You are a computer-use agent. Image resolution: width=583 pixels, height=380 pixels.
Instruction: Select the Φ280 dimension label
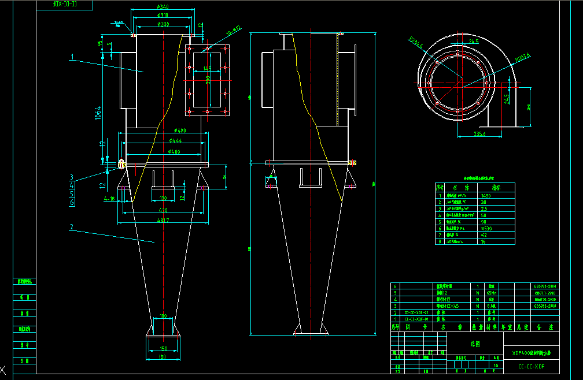pos(163,24)
